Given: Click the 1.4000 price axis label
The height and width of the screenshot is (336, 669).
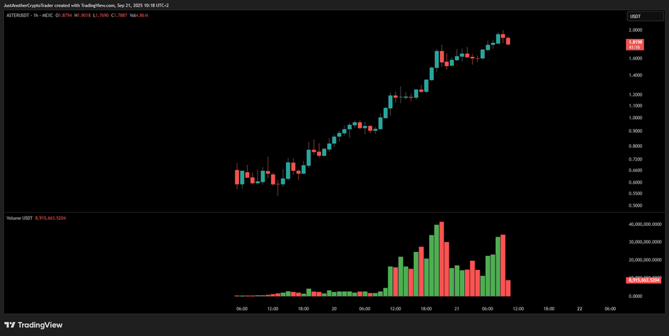Looking at the screenshot, I should coord(635,75).
